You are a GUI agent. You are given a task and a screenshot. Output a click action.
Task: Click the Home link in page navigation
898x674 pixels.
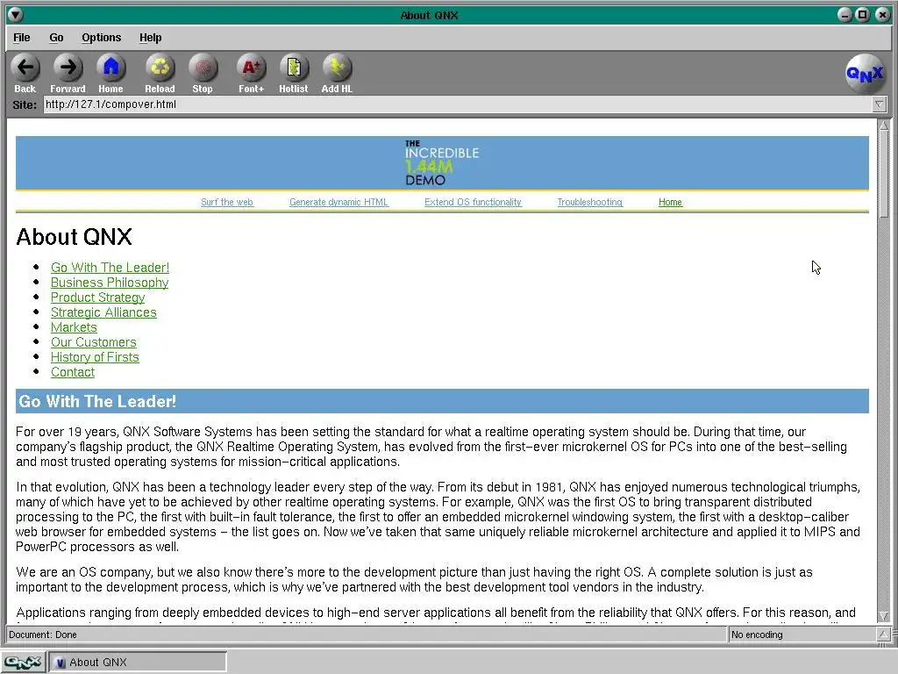670,203
